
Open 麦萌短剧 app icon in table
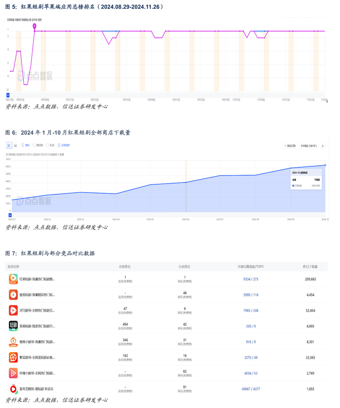[13, 326]
